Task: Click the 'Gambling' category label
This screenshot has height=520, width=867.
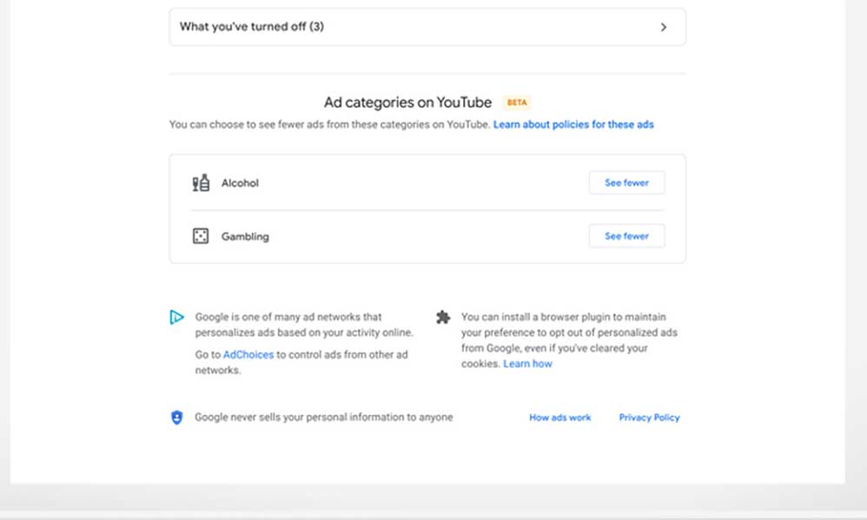Action: [x=245, y=236]
